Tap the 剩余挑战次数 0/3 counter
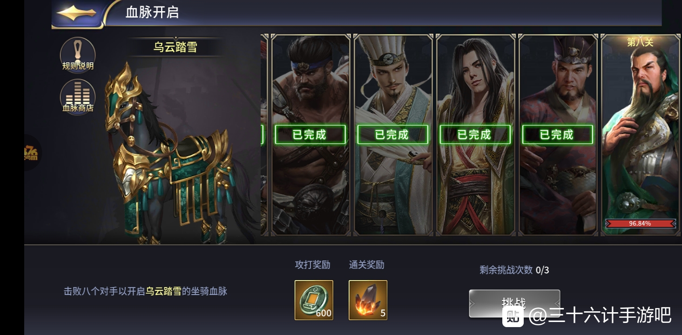 (514, 270)
